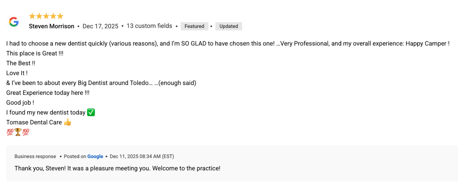This screenshot has width=458, height=186.
Task: Click the last red 100 emoji
Action: pyautogui.click(x=26, y=132)
